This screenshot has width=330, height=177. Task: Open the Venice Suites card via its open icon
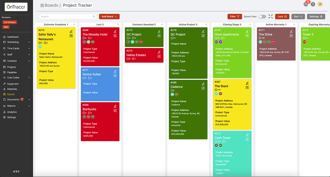point(115,76)
